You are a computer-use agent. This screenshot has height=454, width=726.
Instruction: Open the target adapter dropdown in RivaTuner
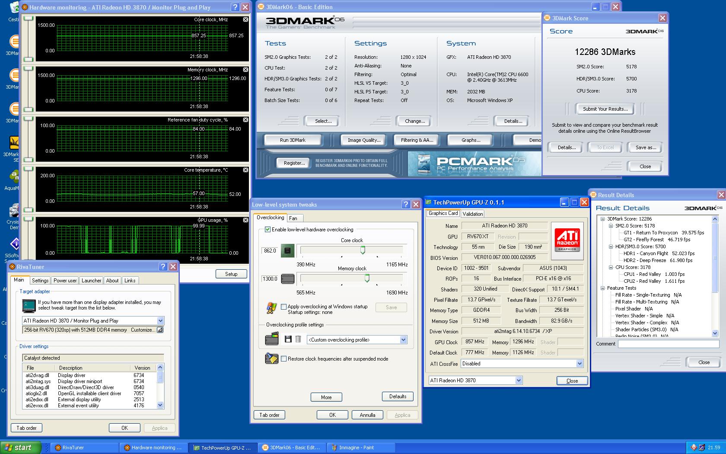click(x=160, y=321)
